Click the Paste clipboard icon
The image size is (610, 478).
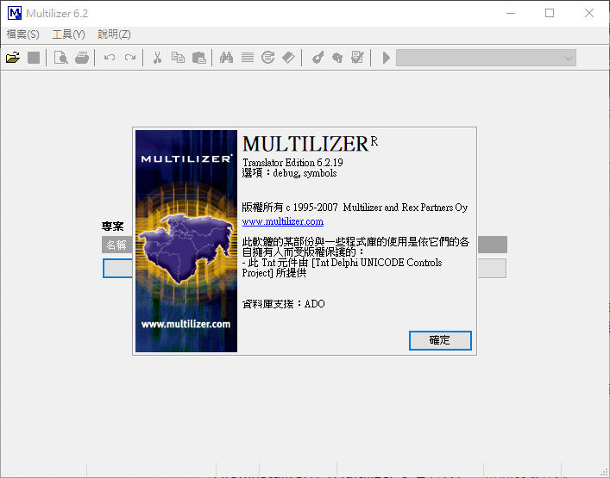pos(199,58)
